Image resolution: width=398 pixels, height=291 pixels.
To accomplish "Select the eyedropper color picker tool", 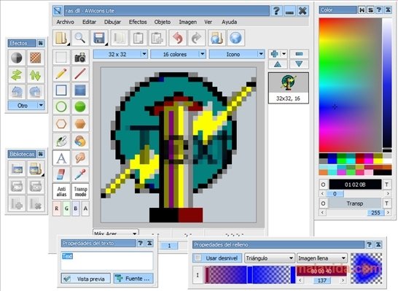I will tap(80, 175).
